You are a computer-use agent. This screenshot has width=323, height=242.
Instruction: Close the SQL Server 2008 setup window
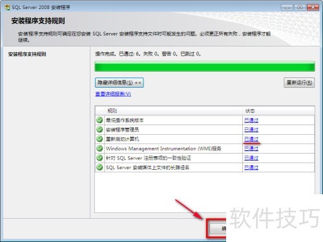[x=313, y=7]
